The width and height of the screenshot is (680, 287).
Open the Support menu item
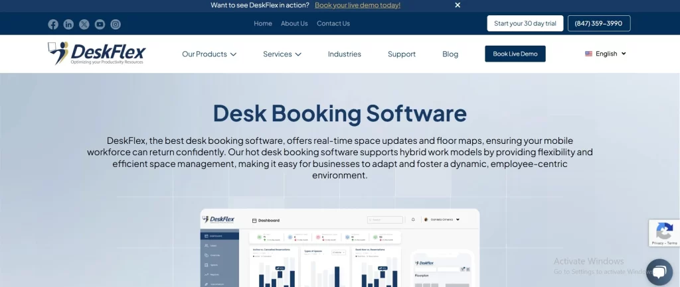click(x=402, y=54)
